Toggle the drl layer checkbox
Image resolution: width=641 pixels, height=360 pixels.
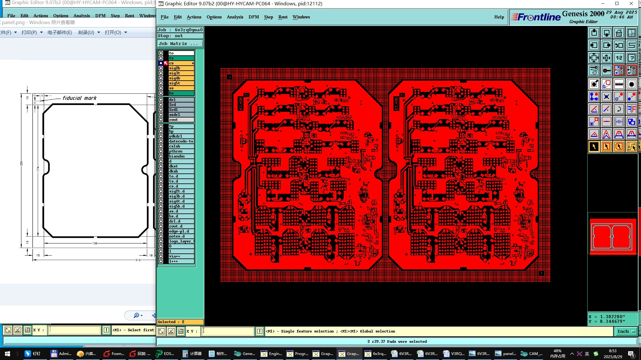click(161, 100)
